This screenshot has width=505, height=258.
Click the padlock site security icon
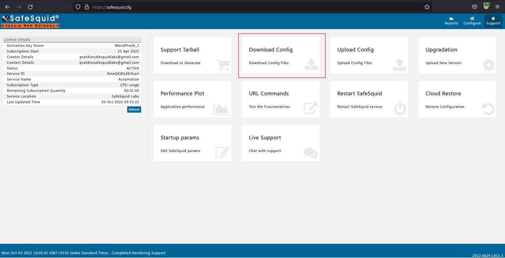pyautogui.click(x=87, y=7)
